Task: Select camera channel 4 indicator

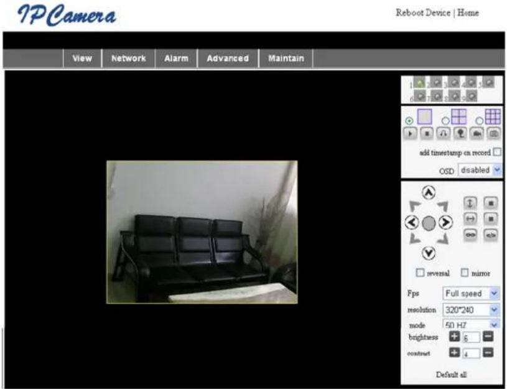Action: [x=472, y=83]
